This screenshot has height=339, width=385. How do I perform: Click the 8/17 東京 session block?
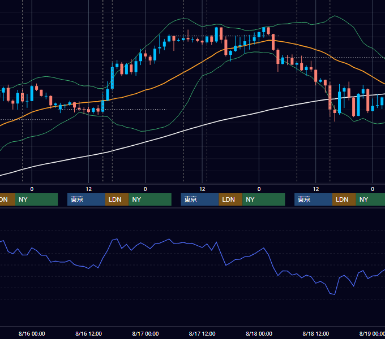(x=200, y=199)
